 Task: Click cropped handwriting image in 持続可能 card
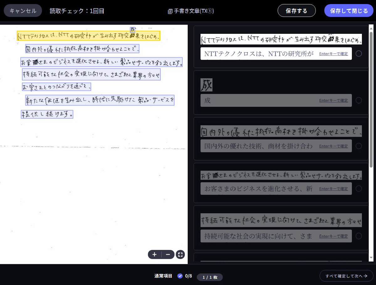click(x=281, y=220)
